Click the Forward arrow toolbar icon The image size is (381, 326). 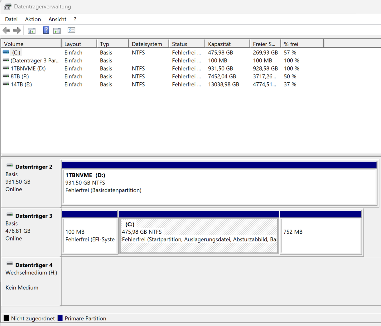click(17, 30)
